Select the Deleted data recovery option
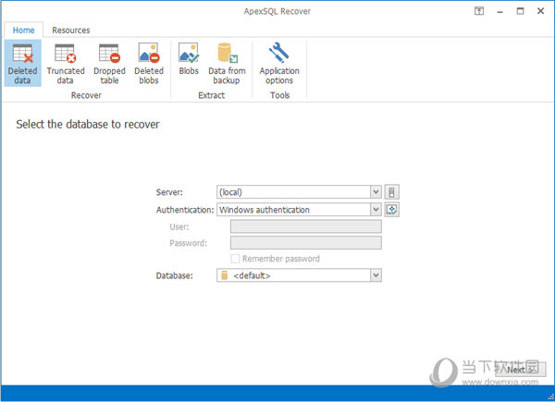 (x=22, y=63)
